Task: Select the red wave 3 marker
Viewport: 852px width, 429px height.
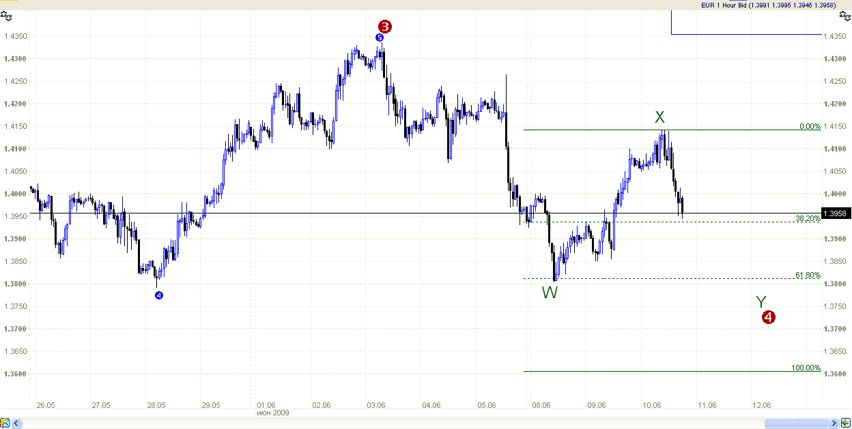Action: 385,27
